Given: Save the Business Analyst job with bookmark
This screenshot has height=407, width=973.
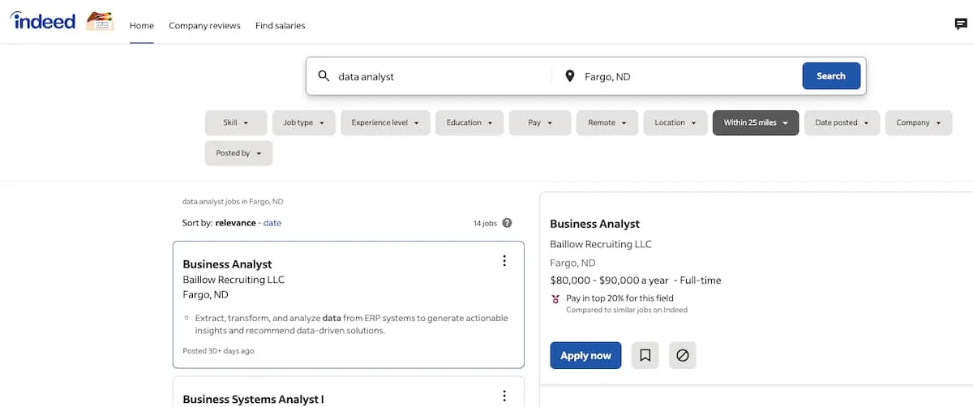Looking at the screenshot, I should pyautogui.click(x=645, y=355).
